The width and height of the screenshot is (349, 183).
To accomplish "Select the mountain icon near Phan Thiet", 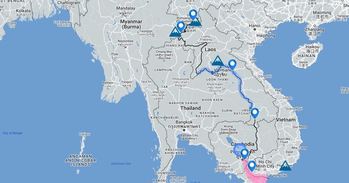I will pos(285,166).
